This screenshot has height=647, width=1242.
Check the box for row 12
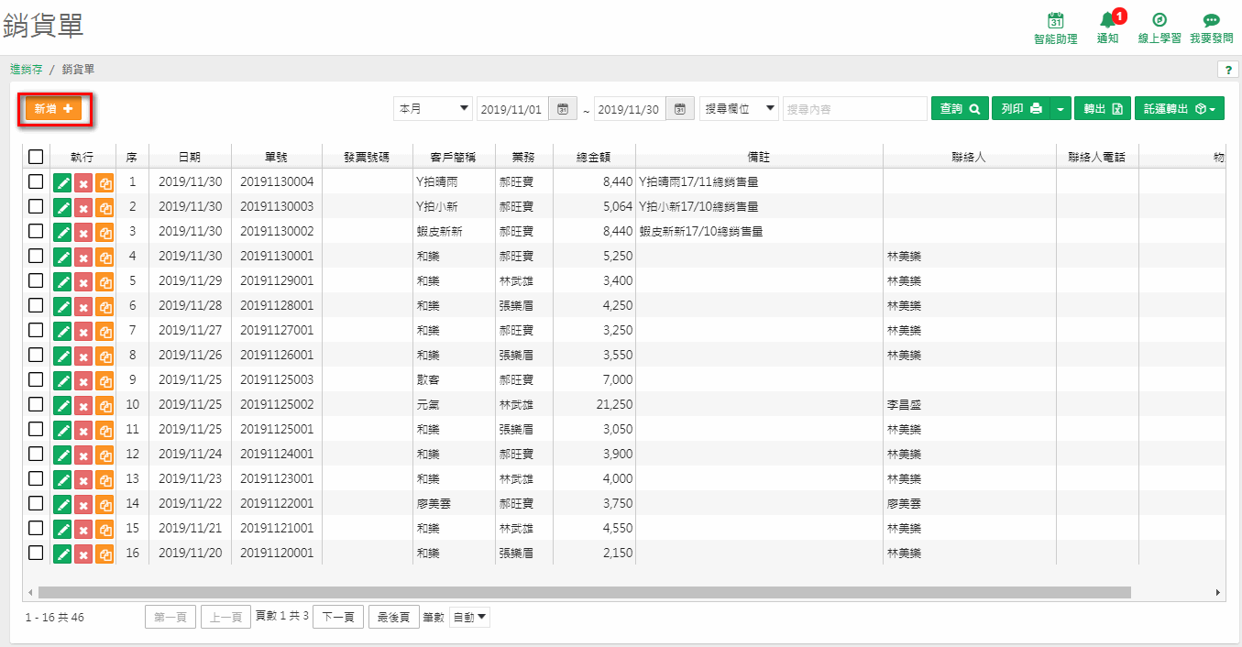[x=36, y=454]
